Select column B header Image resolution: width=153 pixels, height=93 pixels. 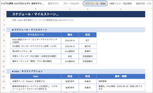(36, 9)
